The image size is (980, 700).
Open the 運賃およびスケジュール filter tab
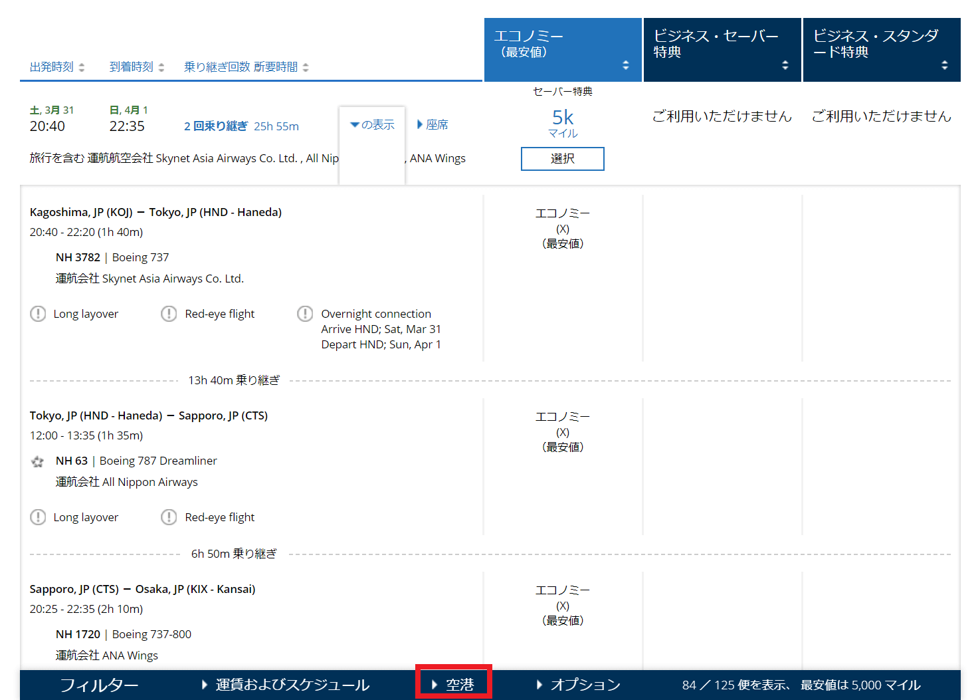click(x=286, y=685)
